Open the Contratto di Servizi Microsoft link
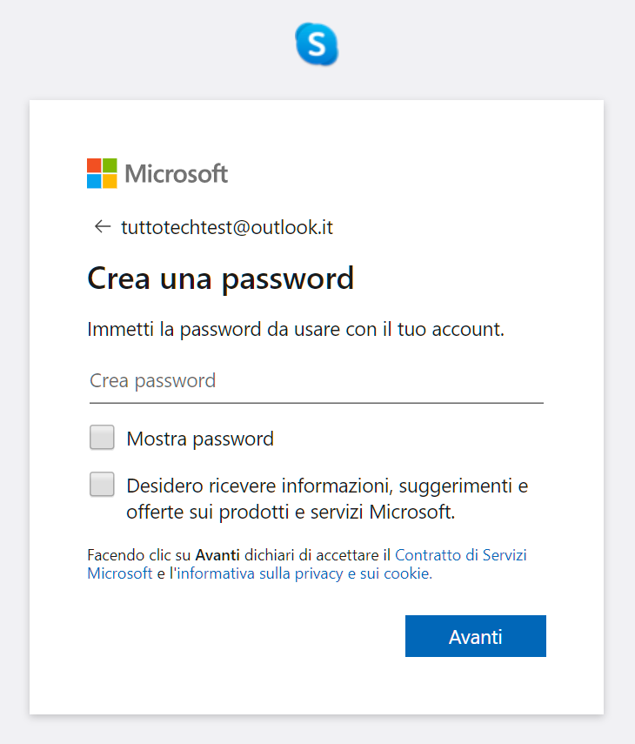 [461, 555]
